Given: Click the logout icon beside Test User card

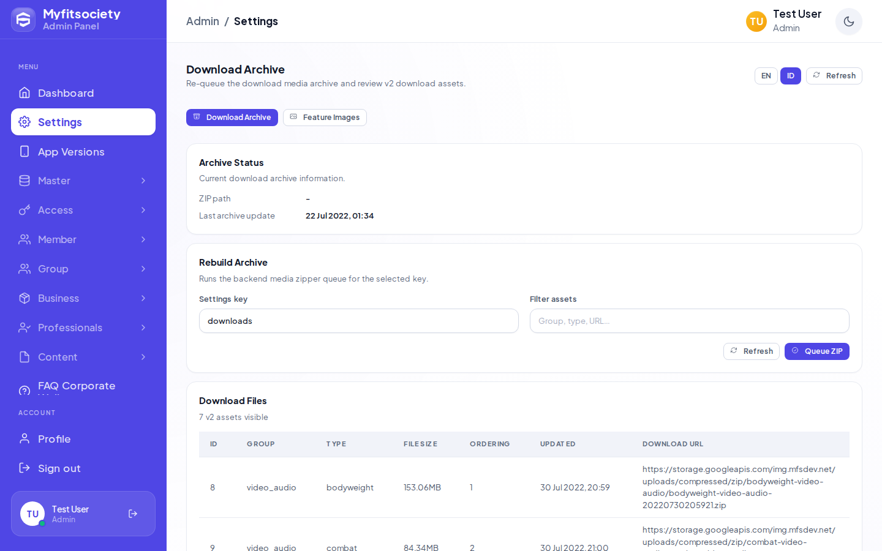Looking at the screenshot, I should point(133,514).
